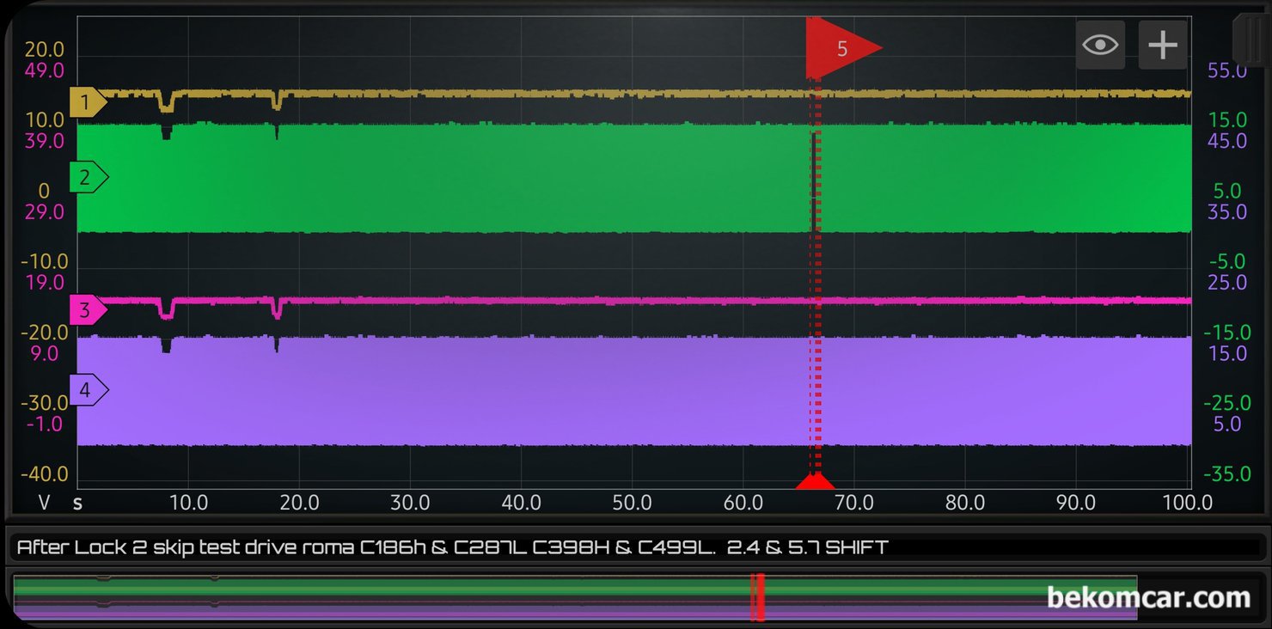Select channel 1 yellow marker
1272x629 pixels.
[88, 103]
